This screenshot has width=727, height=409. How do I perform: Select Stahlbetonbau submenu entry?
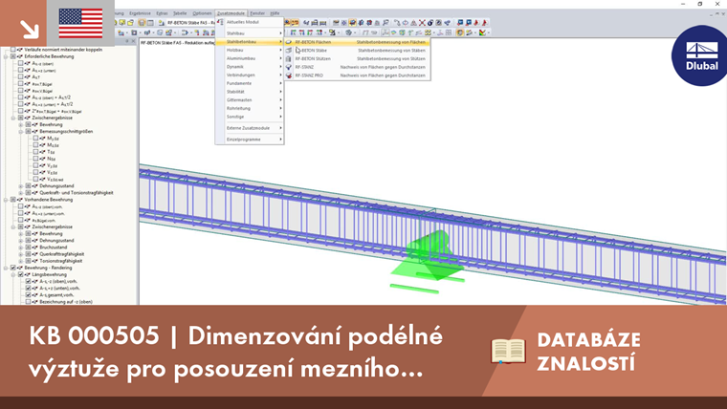(x=250, y=42)
